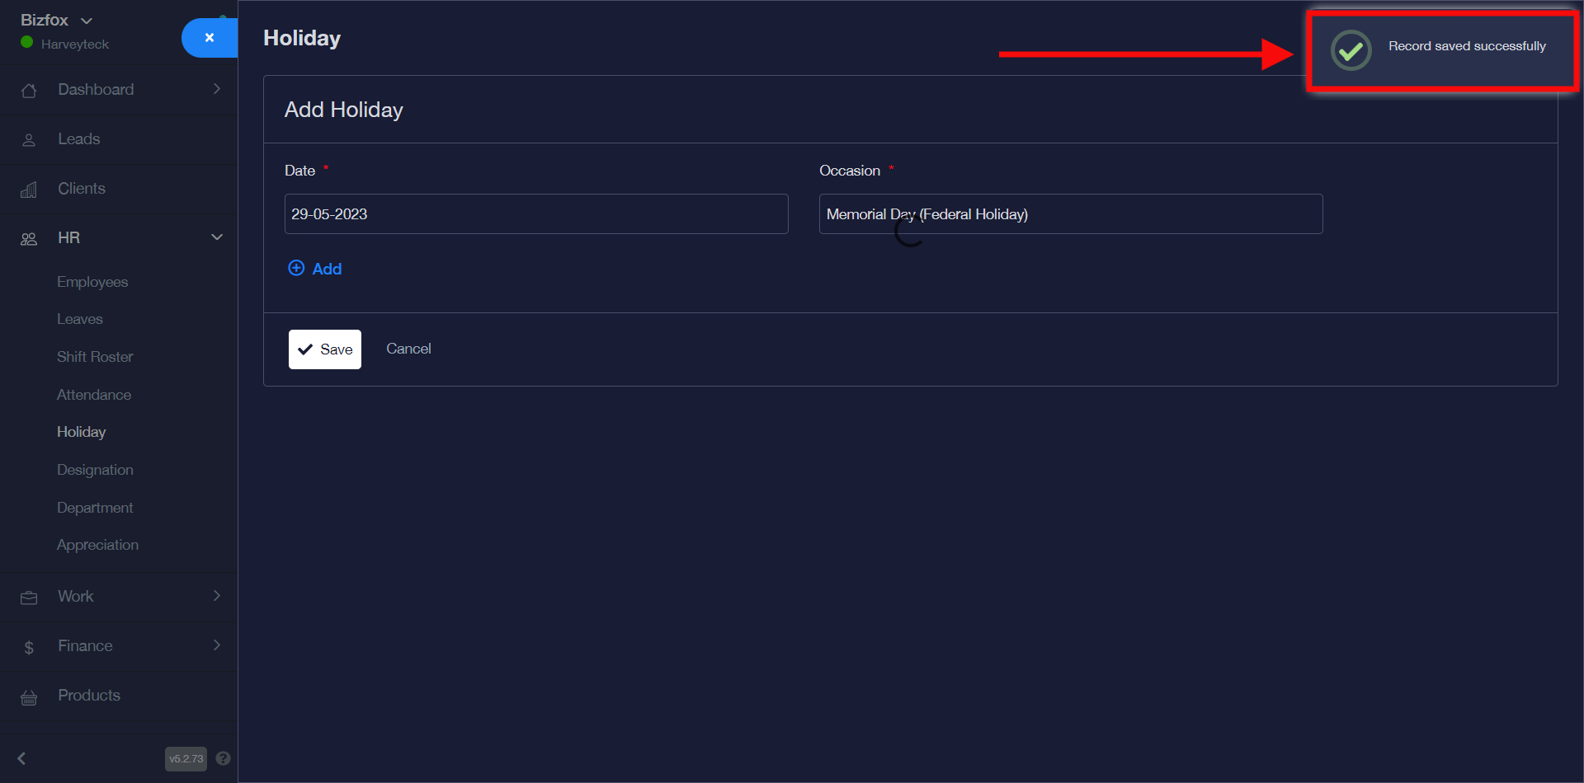Click the Clients building icon
Image resolution: width=1584 pixels, height=783 pixels.
(x=29, y=190)
